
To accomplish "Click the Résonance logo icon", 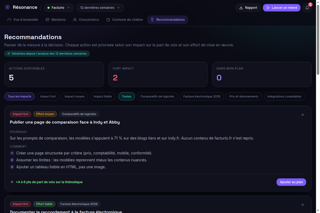I will tap(7, 7).
